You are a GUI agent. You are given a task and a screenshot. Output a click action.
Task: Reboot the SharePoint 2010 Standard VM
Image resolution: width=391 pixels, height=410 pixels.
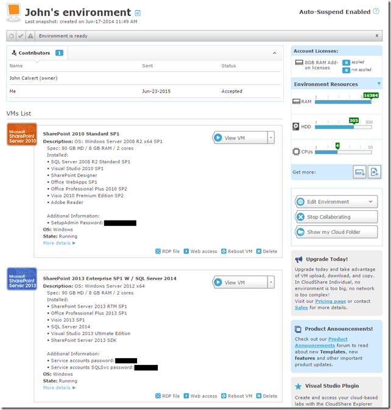click(237, 251)
